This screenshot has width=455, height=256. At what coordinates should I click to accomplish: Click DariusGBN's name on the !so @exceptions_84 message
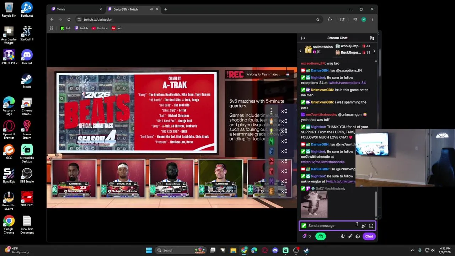[320, 70]
